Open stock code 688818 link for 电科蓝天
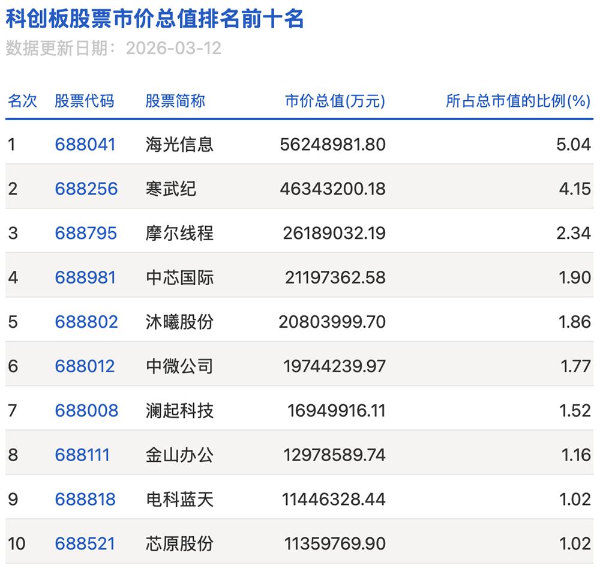The height and width of the screenshot is (568, 600). (86, 499)
